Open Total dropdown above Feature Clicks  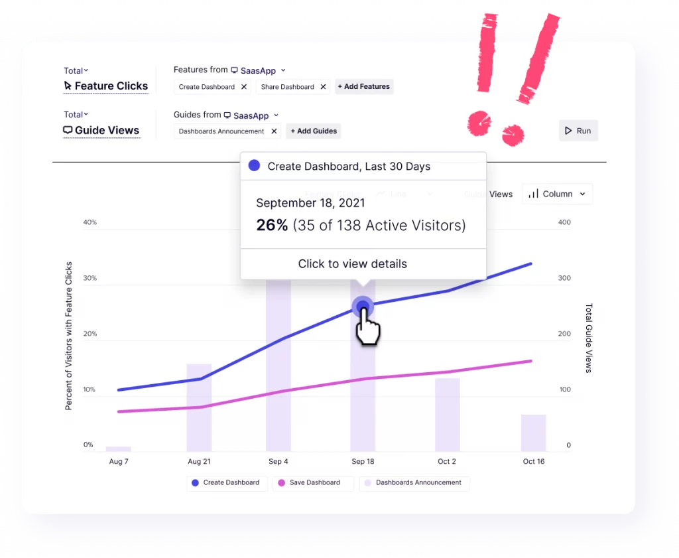coord(76,70)
